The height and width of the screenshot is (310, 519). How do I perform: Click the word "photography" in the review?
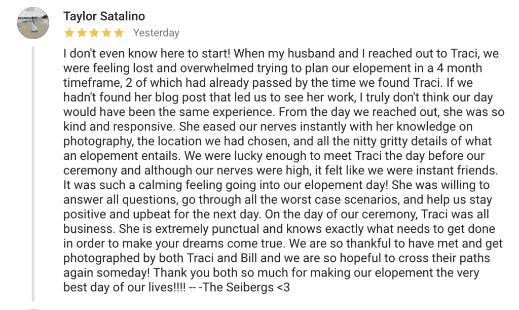(93, 141)
